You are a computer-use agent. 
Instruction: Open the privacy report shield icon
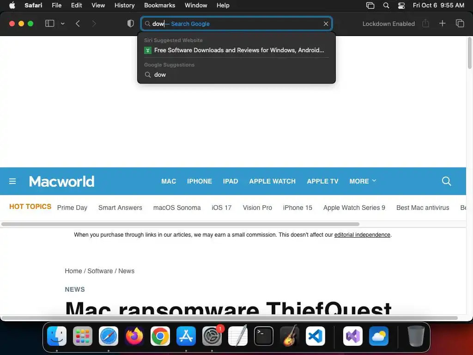point(130,24)
